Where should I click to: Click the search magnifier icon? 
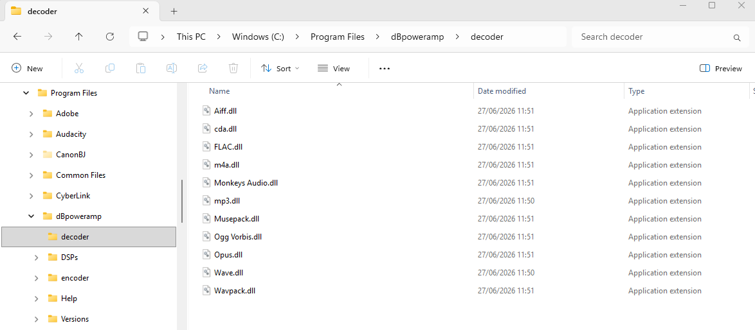coord(736,37)
